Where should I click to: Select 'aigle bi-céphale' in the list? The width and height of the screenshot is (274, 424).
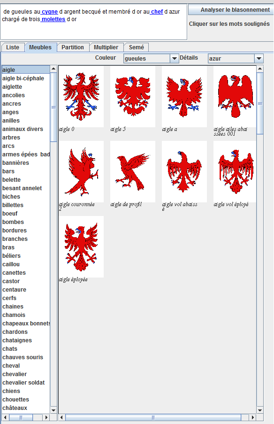pos(23,78)
